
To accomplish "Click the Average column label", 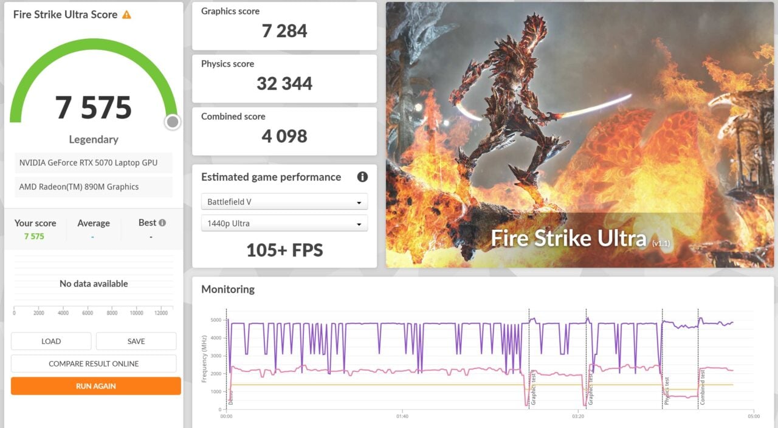I will [x=94, y=223].
